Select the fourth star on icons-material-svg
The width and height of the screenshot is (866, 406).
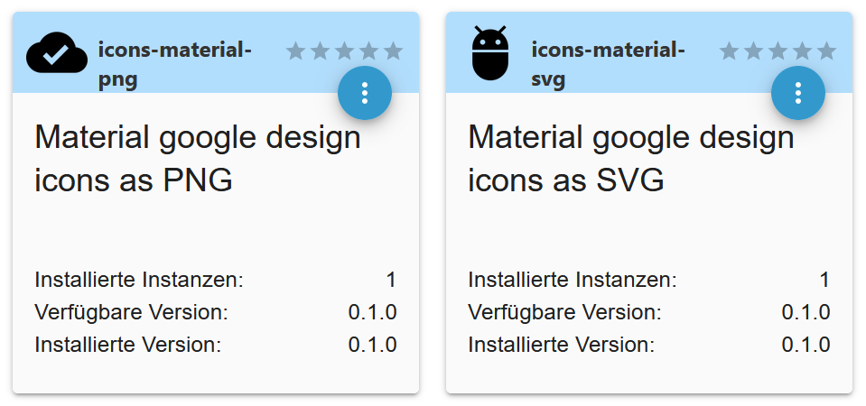pyautogui.click(x=802, y=51)
